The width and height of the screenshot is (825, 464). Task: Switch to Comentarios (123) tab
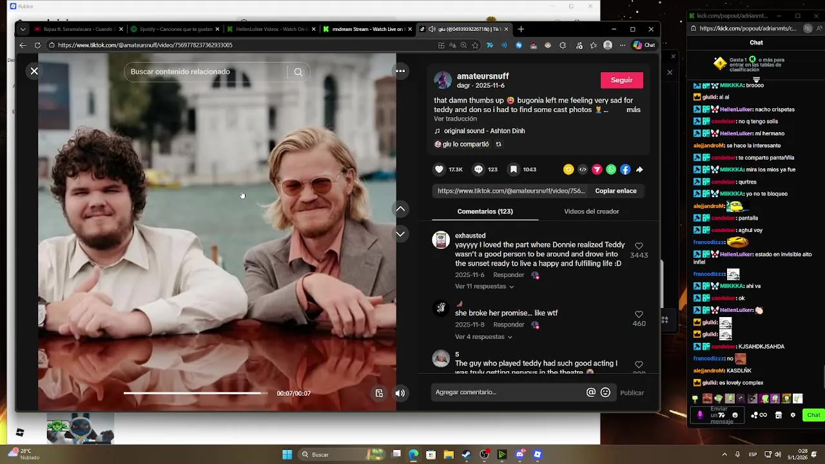485,211
